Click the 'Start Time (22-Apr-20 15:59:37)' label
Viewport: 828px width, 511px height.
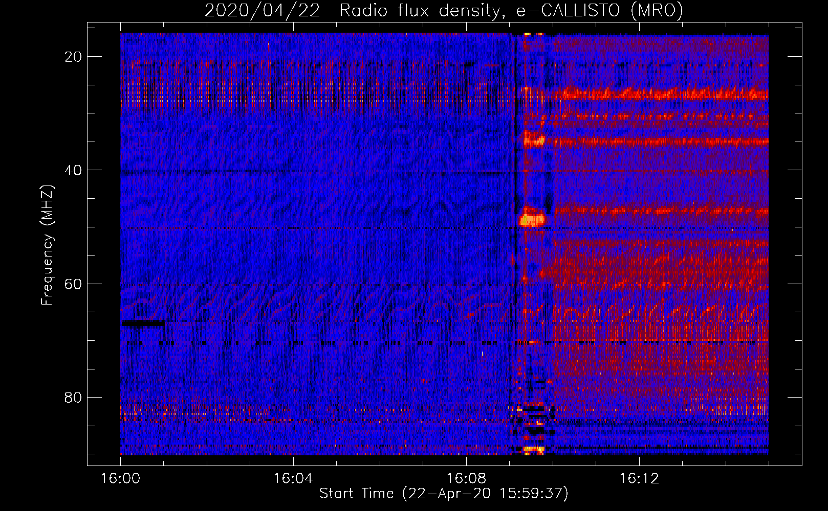point(444,494)
